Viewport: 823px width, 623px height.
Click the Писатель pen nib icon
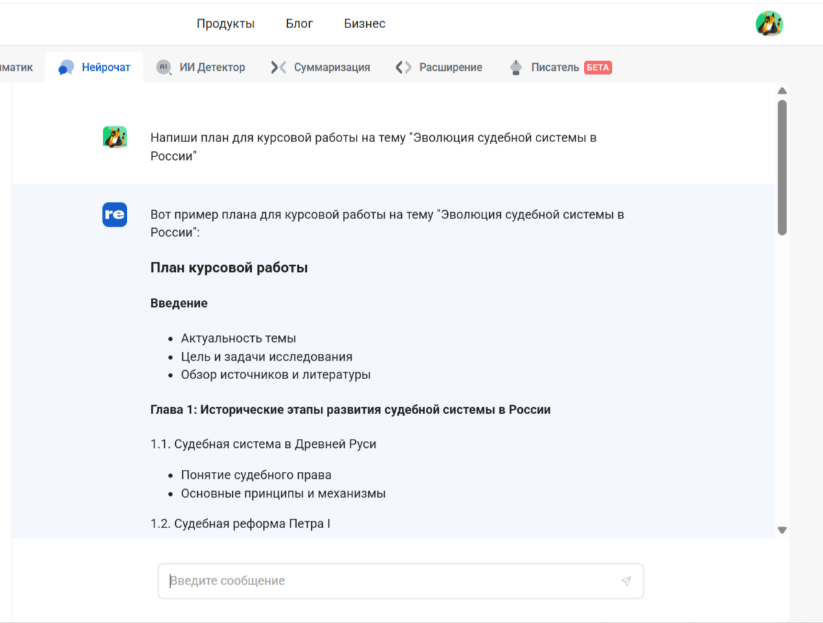[x=516, y=67]
